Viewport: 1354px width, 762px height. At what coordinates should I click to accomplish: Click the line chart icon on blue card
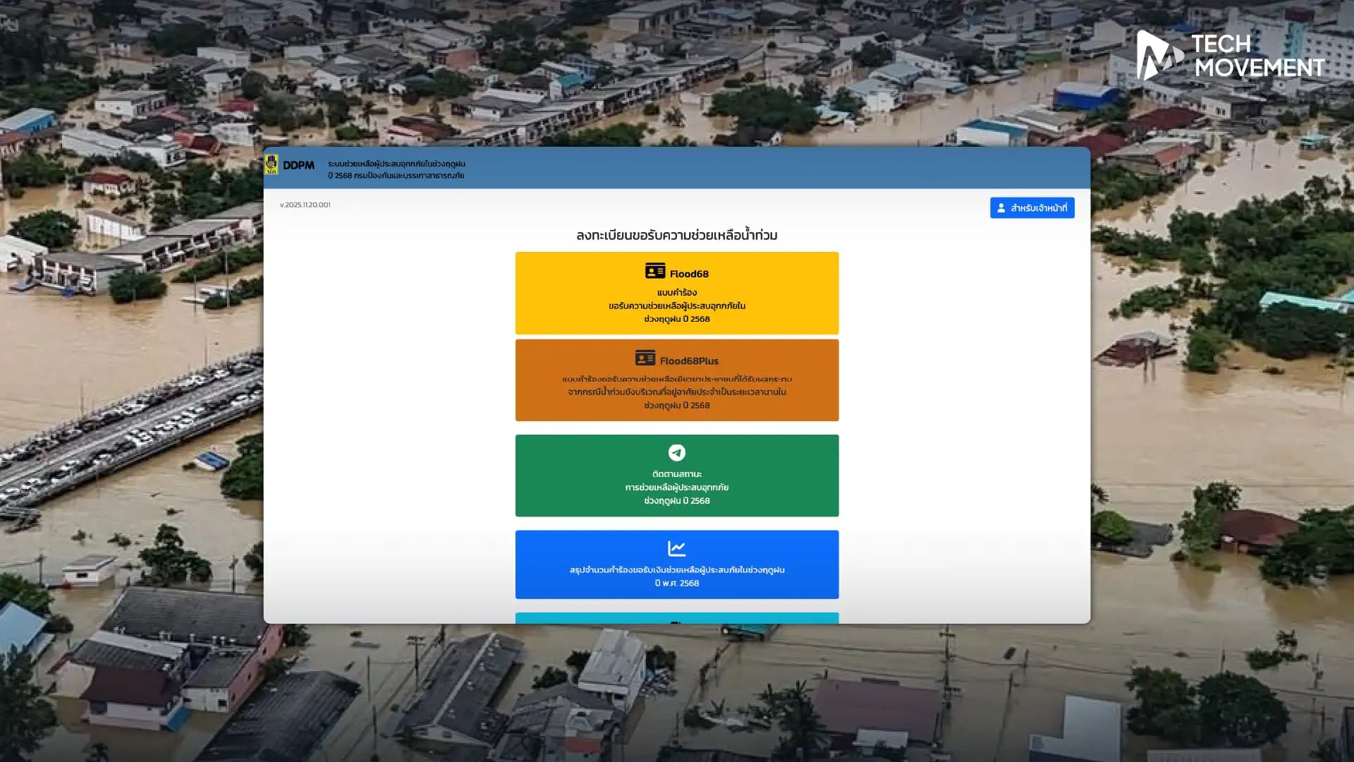(x=676, y=548)
